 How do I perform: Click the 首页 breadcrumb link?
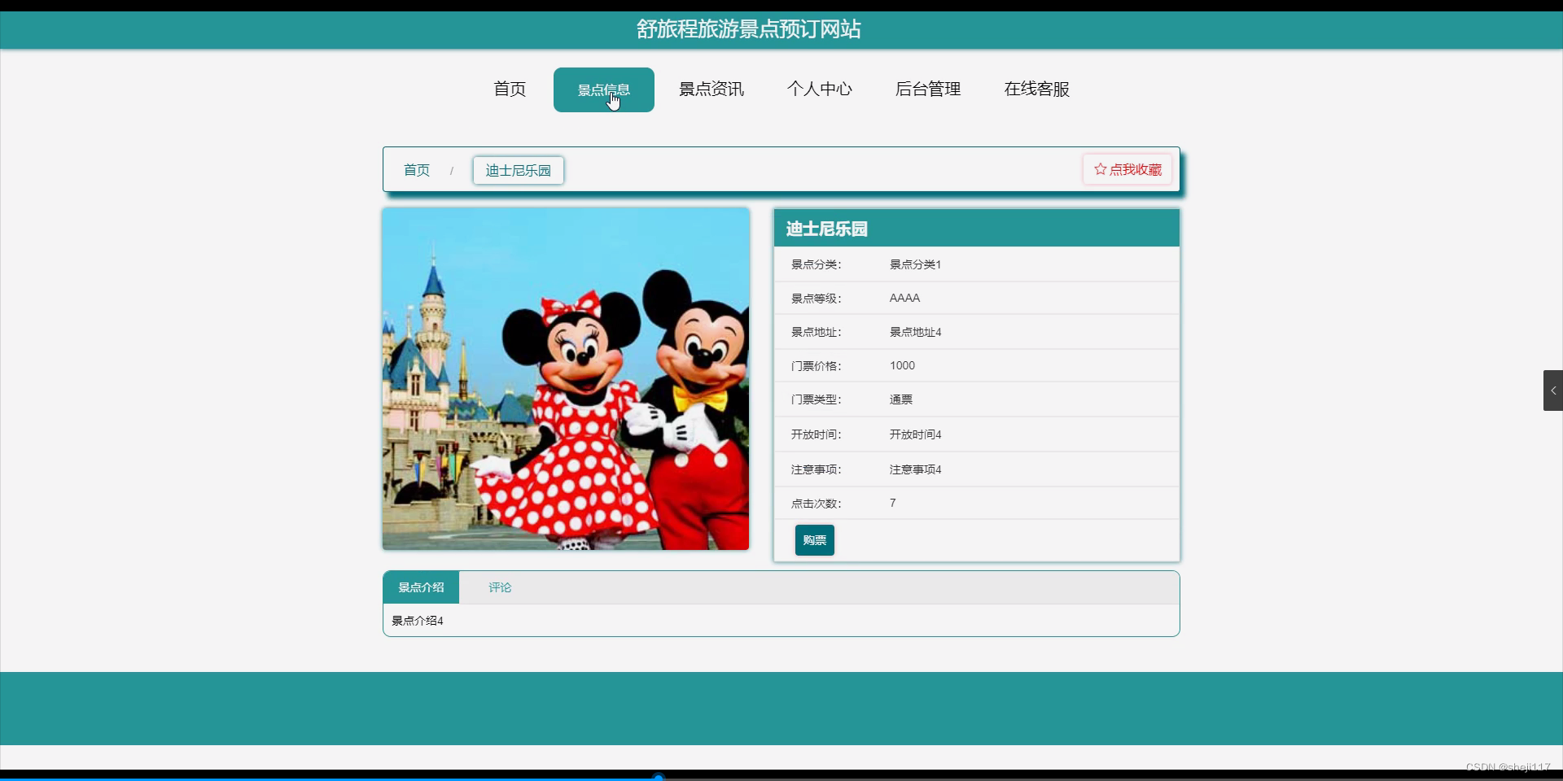point(416,170)
